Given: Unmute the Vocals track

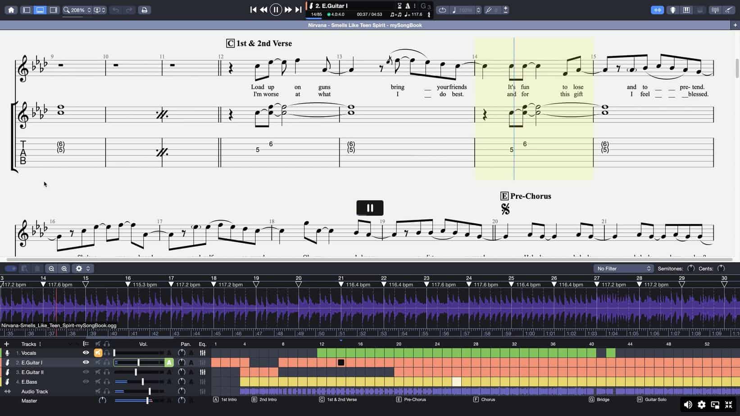Looking at the screenshot, I should pyautogui.click(x=98, y=353).
